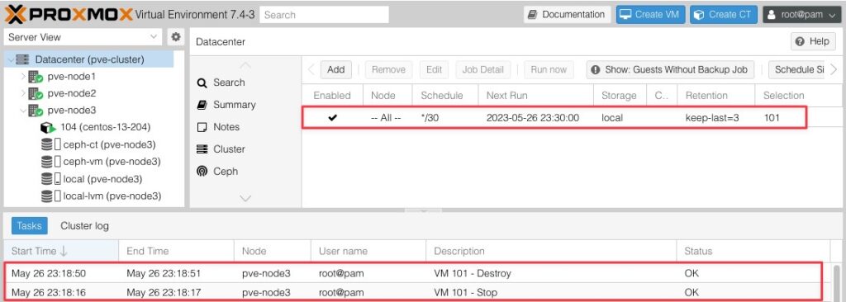Viewport: 846px width, 302px height.
Task: Click the Status column header in tasks
Action: tap(753, 252)
